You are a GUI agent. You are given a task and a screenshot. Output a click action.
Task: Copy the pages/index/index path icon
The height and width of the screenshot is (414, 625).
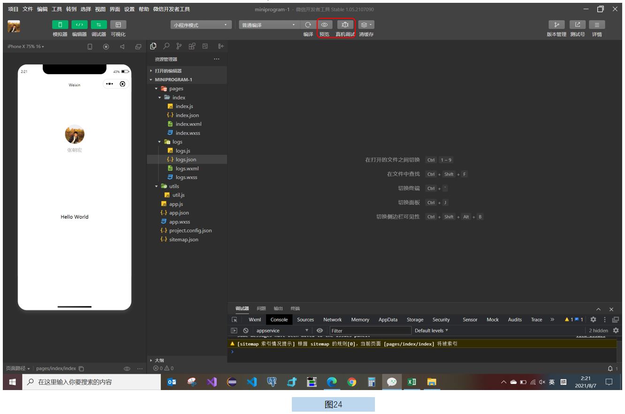(x=81, y=368)
